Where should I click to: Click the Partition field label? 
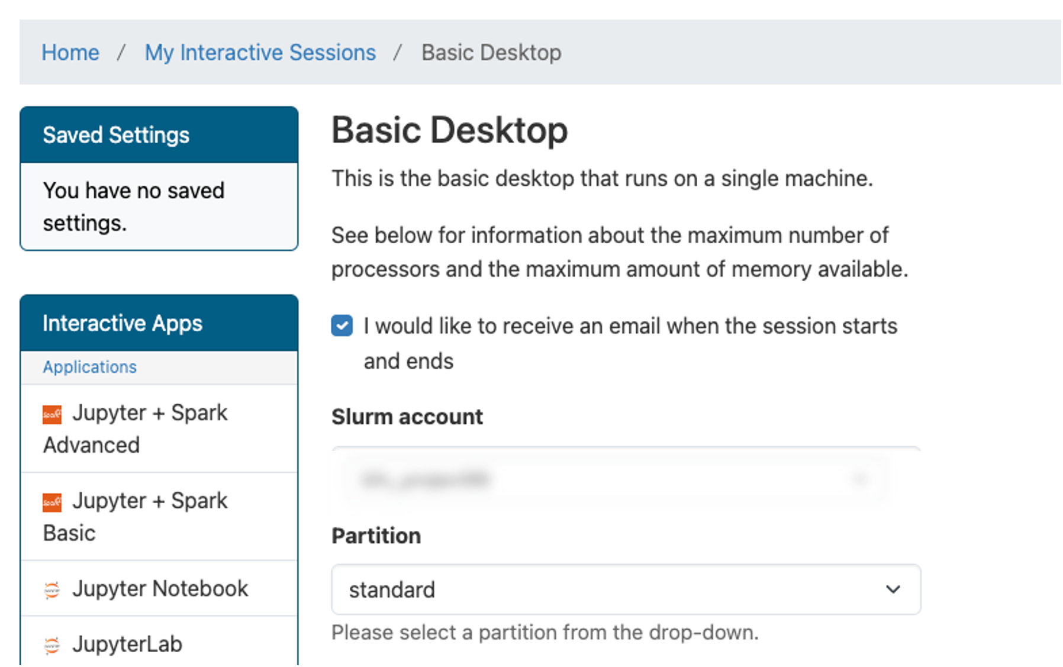pyautogui.click(x=376, y=536)
